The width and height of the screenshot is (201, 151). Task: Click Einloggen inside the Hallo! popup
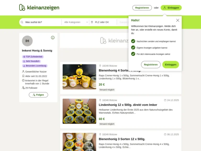coord(171,64)
